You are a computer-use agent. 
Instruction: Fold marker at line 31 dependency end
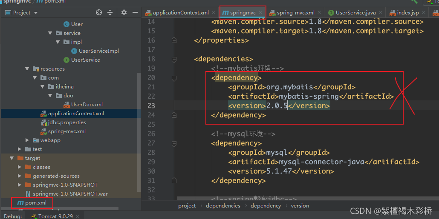pyautogui.click(x=174, y=181)
